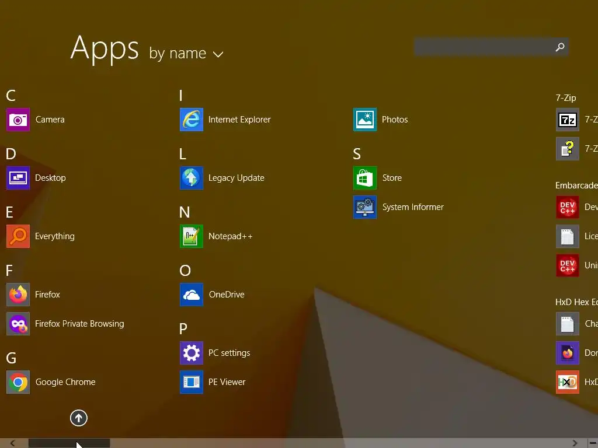Click the 'HxD Hex Editor' group header
This screenshot has width=598, height=448.
[576, 302]
